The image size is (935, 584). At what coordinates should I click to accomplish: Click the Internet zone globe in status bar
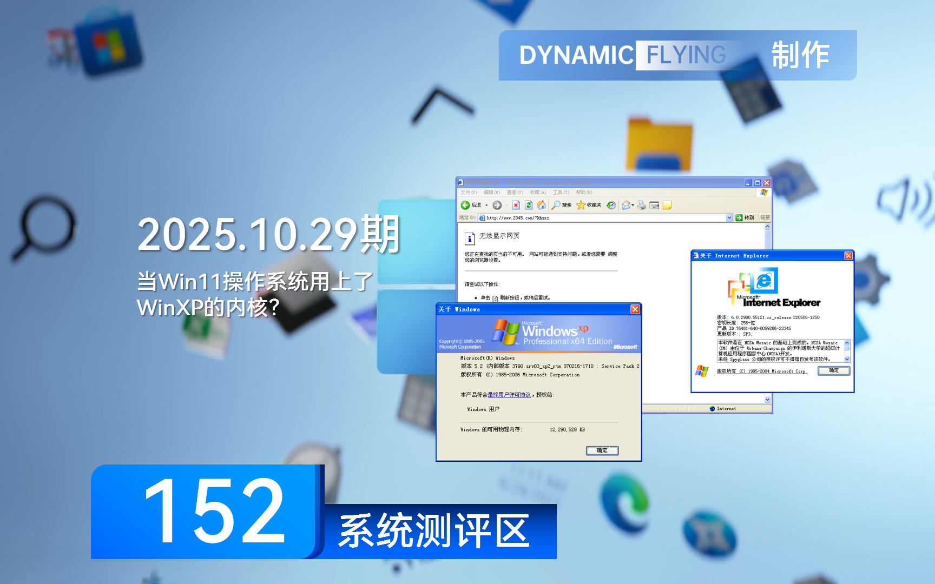pos(712,409)
